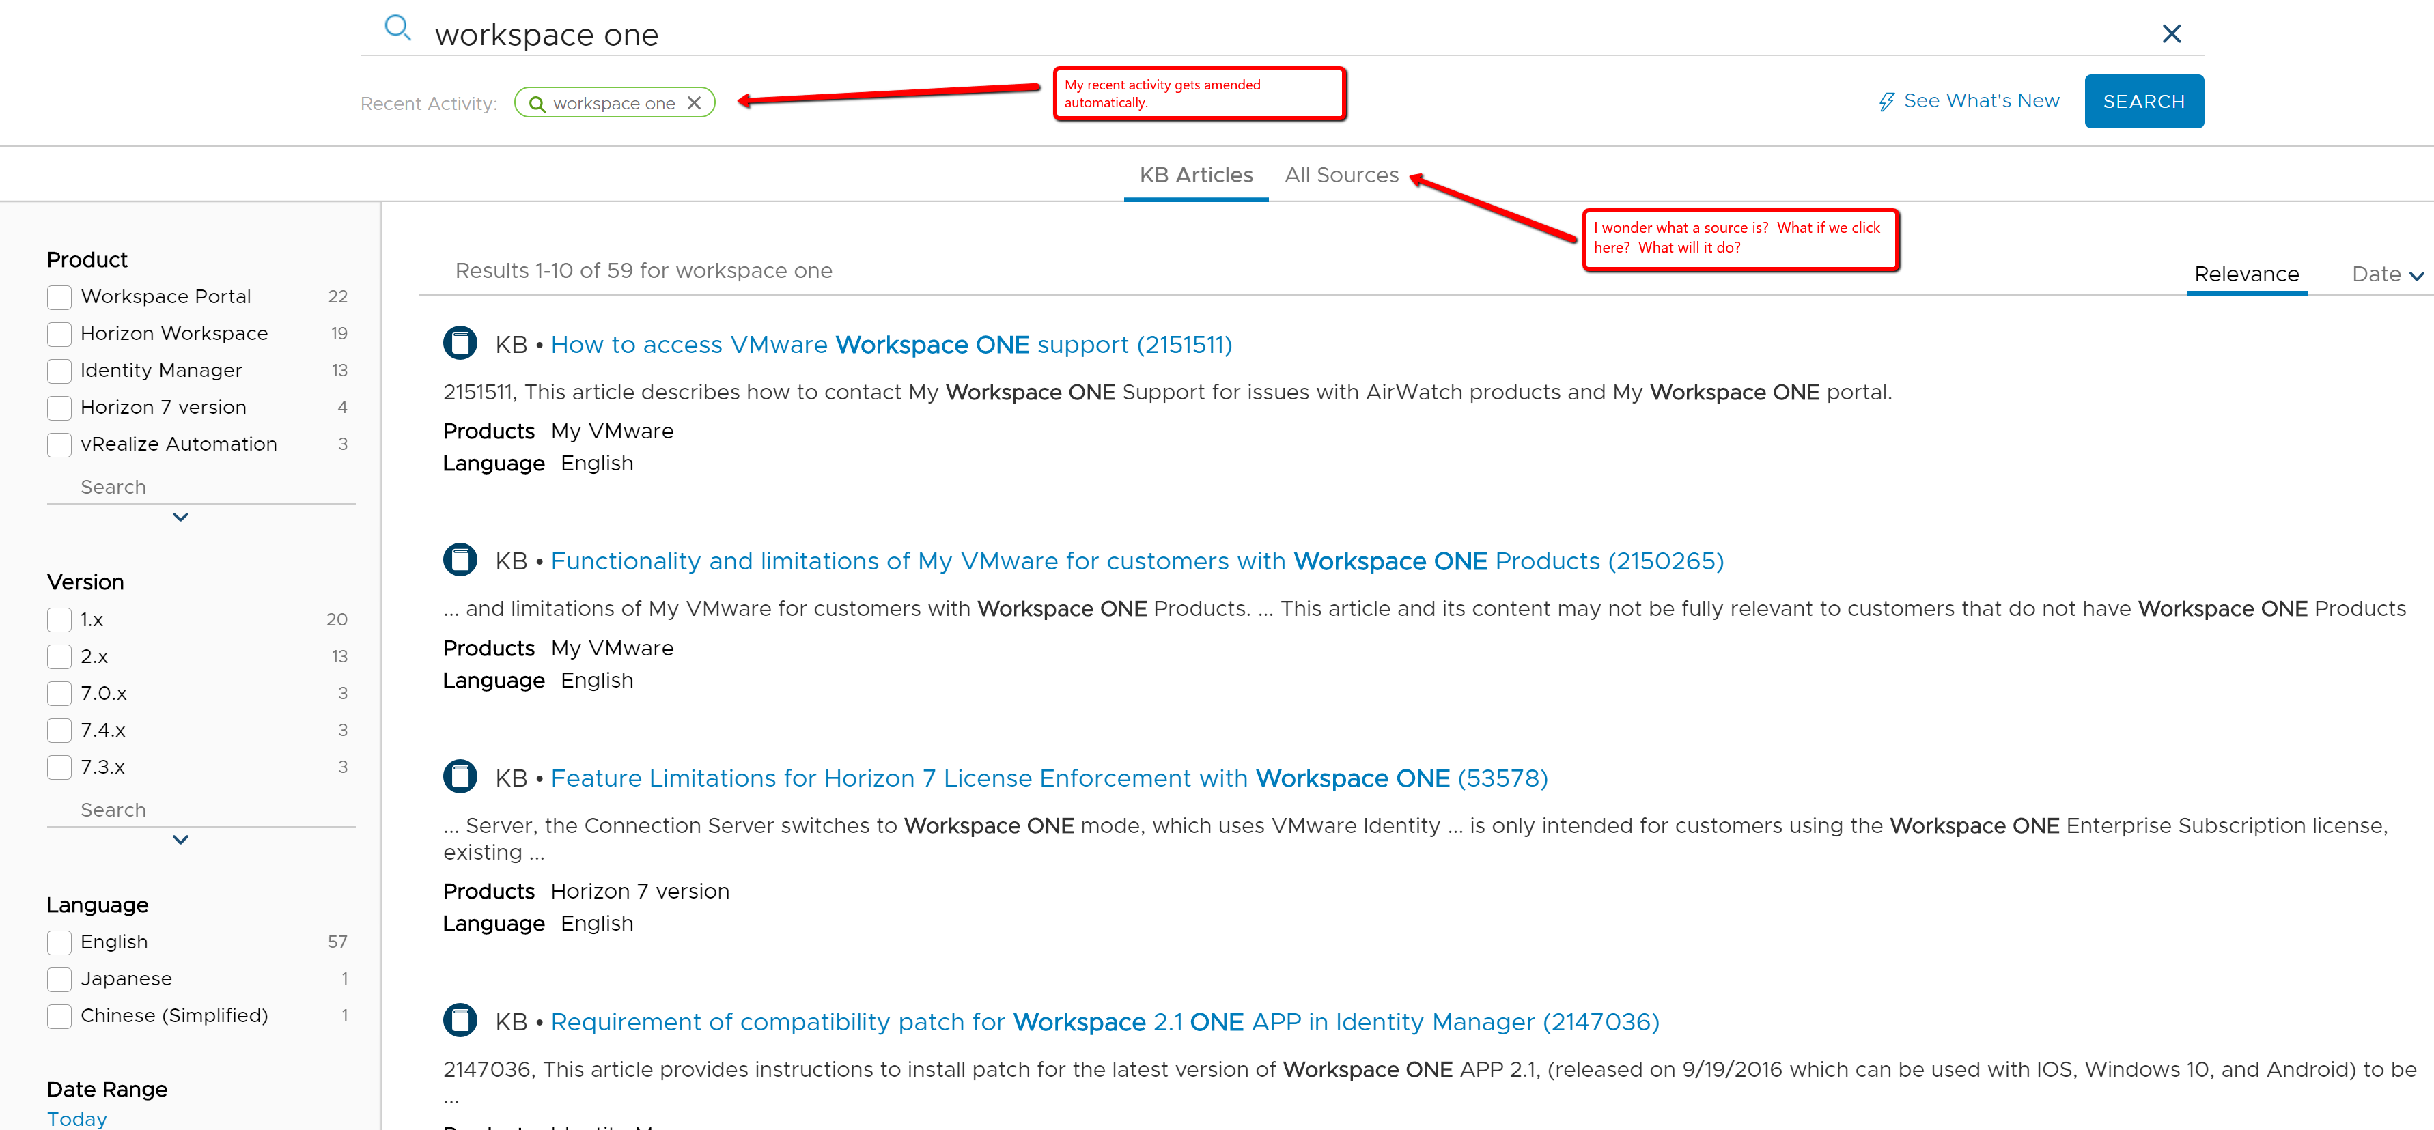Screen dimensions: 2434x1130
Task: Sort results by Relevance
Action: (2246, 275)
